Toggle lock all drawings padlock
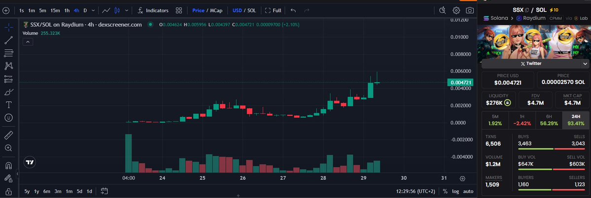Image resolution: width=591 pixels, height=198 pixels. point(9,191)
